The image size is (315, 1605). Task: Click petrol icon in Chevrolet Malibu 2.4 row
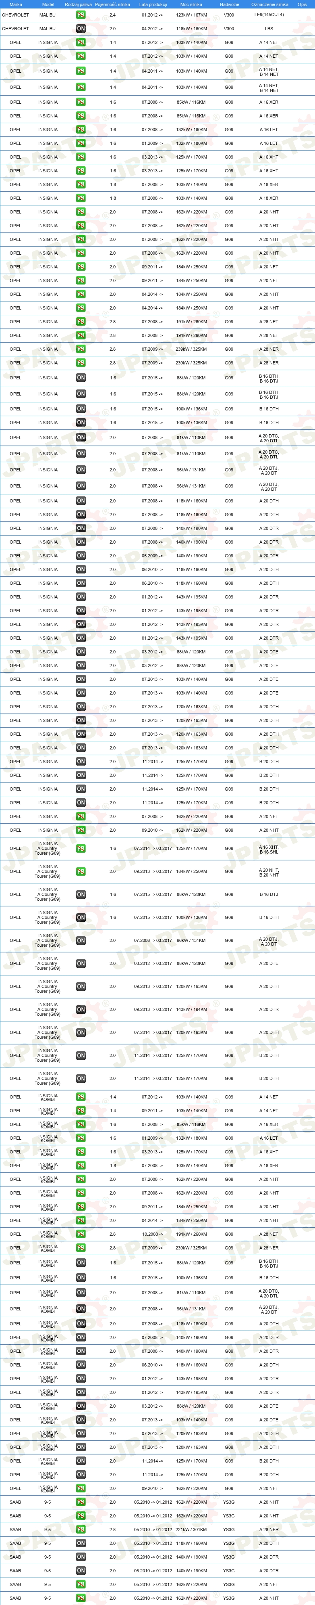tap(81, 15)
